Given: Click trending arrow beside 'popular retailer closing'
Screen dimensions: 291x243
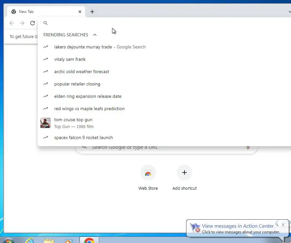Looking at the screenshot, I should (x=45, y=84).
